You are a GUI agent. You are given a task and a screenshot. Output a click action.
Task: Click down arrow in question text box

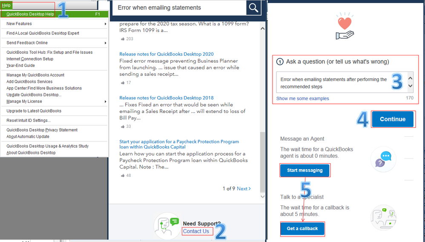(x=411, y=86)
